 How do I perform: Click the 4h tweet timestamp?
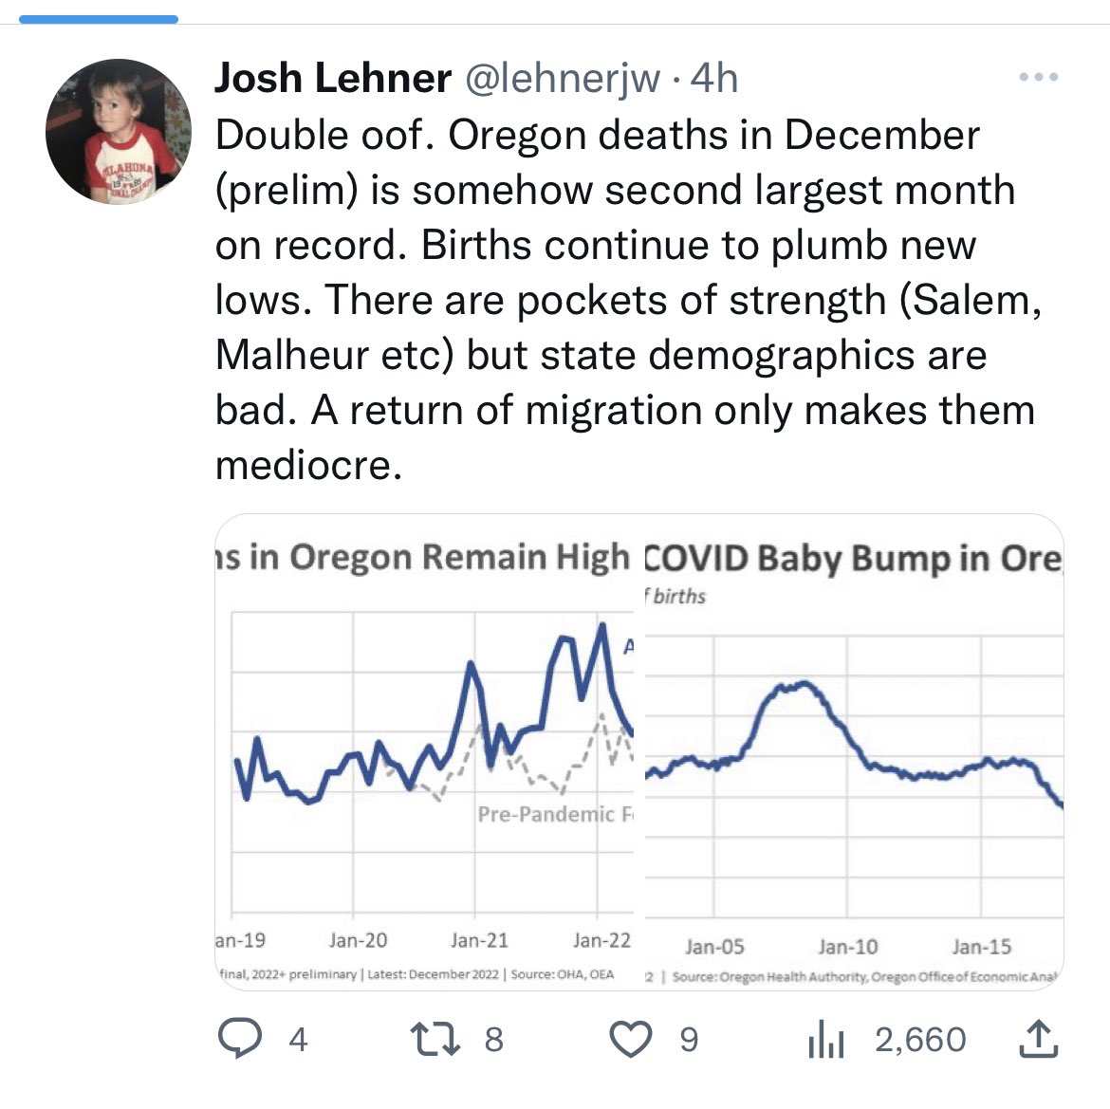pyautogui.click(x=713, y=78)
